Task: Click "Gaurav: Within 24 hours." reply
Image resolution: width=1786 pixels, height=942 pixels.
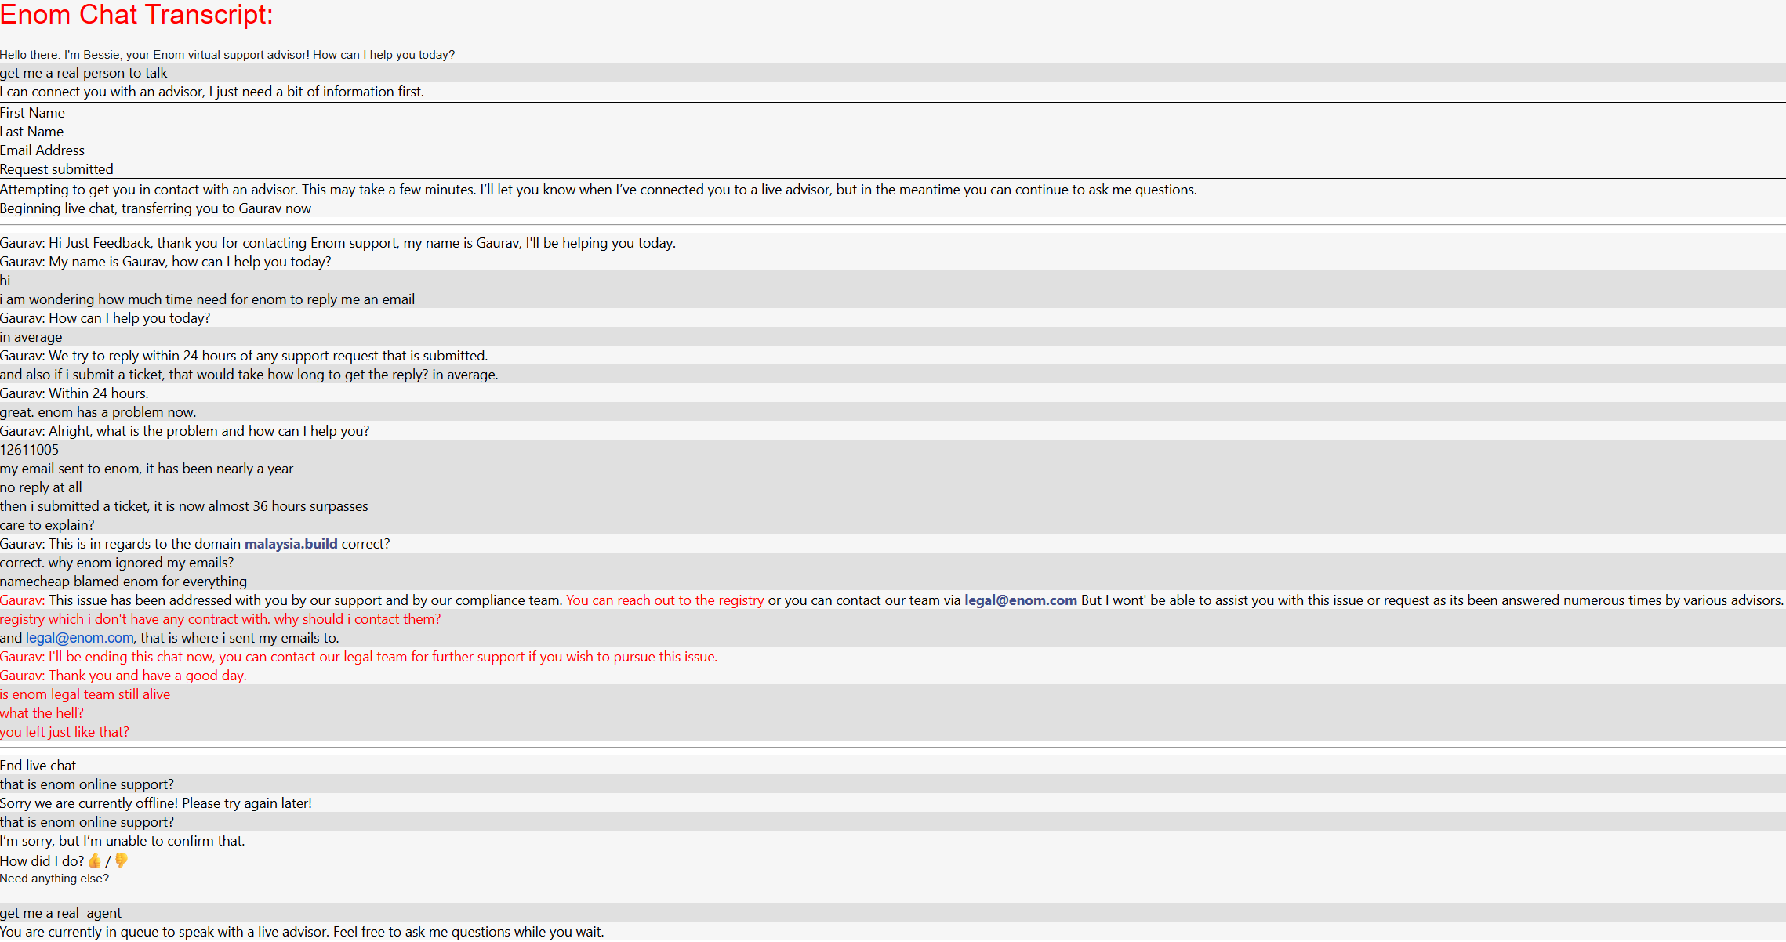Action: pyautogui.click(x=74, y=393)
